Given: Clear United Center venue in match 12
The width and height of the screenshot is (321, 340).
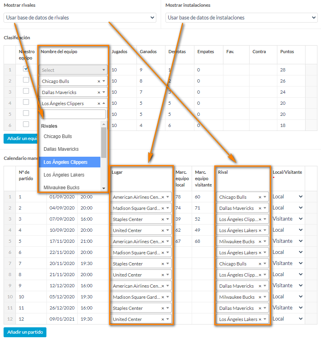Looking at the screenshot, I should point(163,319).
